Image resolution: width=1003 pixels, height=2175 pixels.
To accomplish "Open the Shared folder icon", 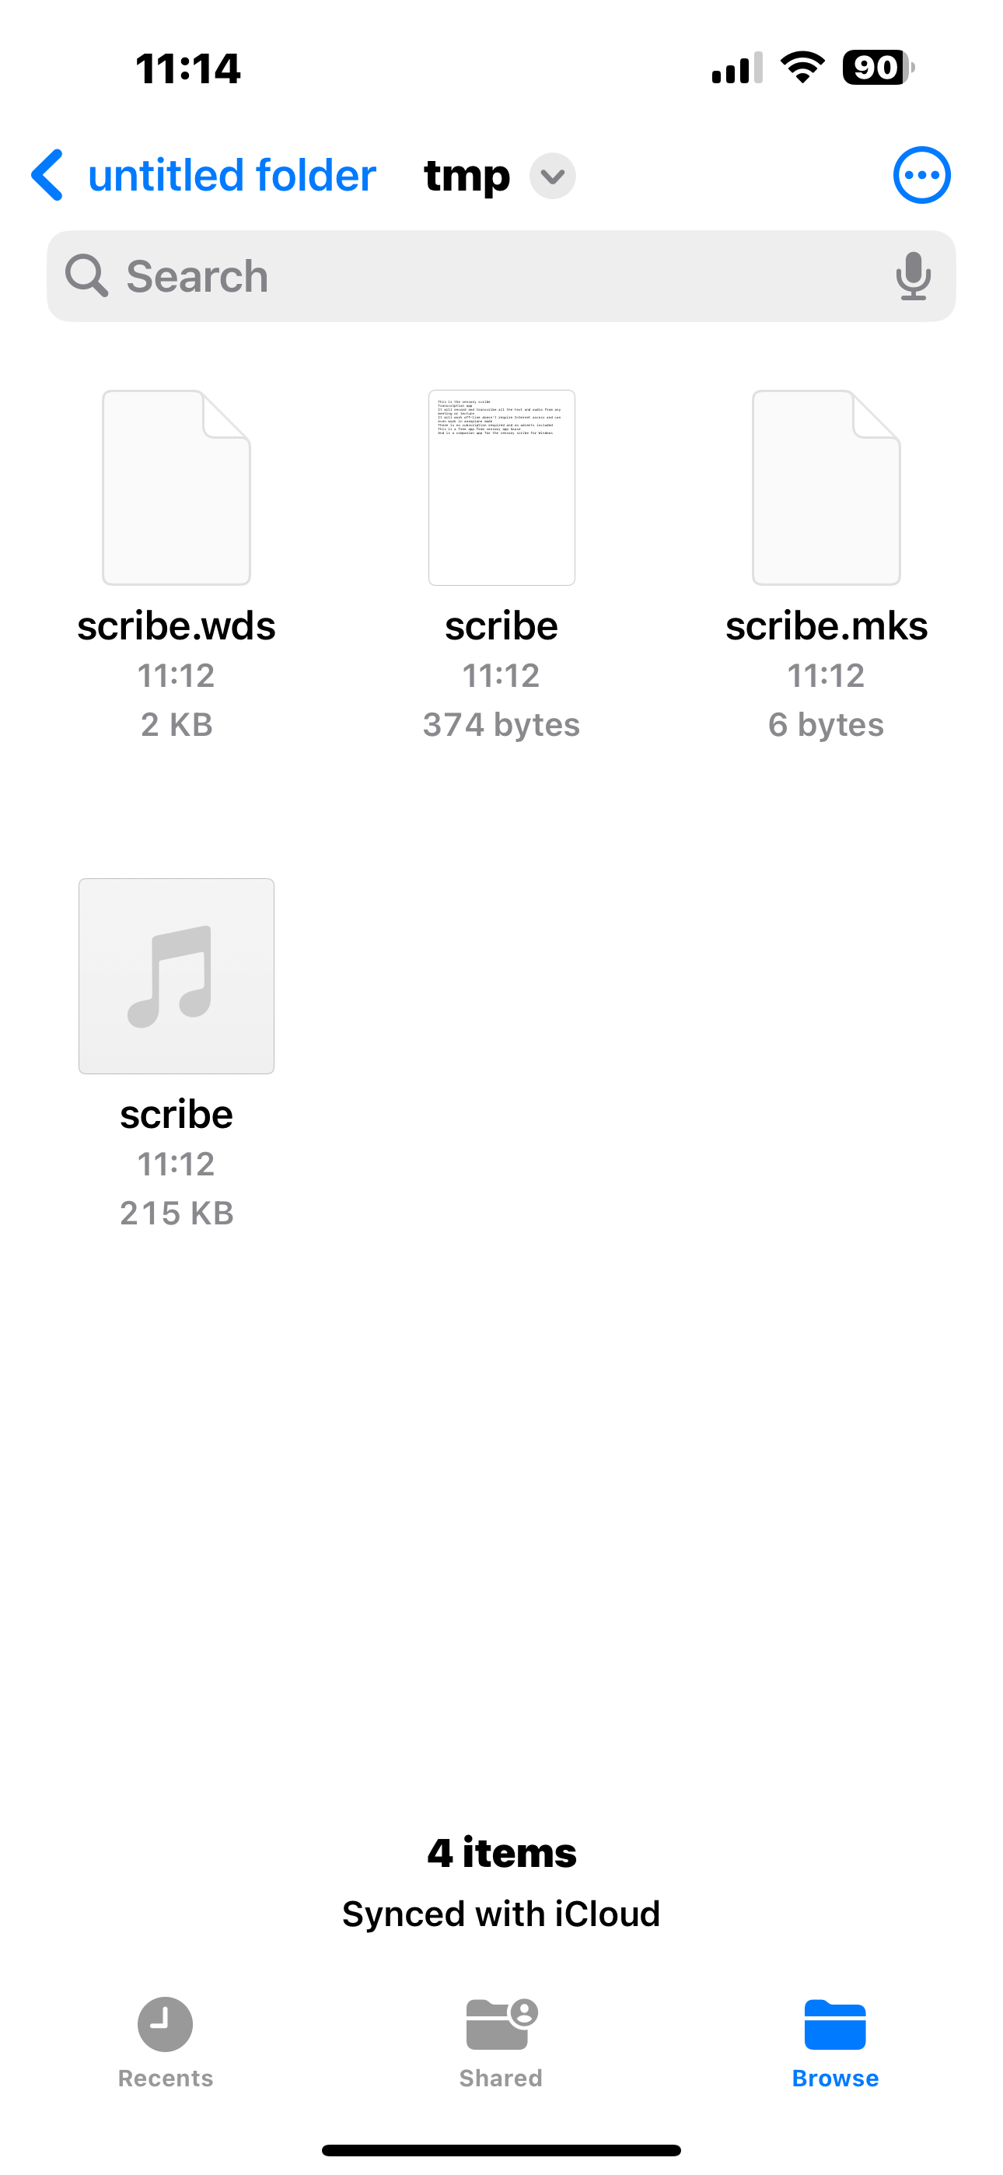I will (501, 2024).
